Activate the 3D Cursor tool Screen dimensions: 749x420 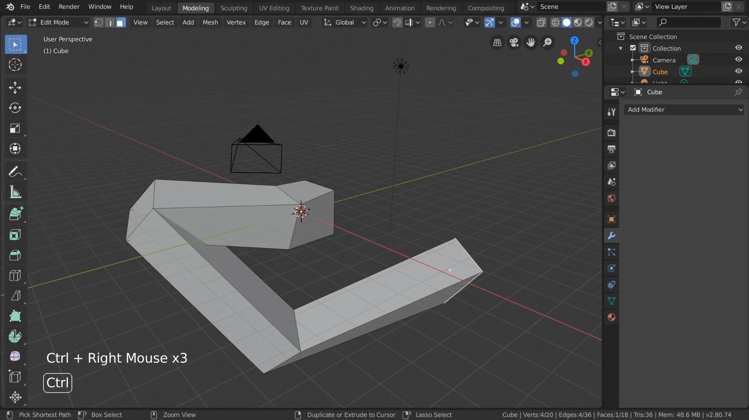coord(15,65)
